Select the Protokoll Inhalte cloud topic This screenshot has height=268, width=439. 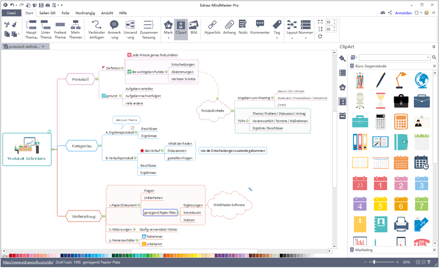point(213,110)
